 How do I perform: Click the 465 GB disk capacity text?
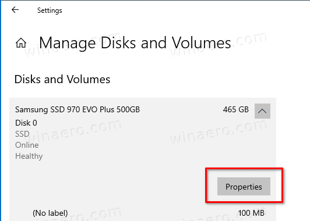click(x=235, y=109)
